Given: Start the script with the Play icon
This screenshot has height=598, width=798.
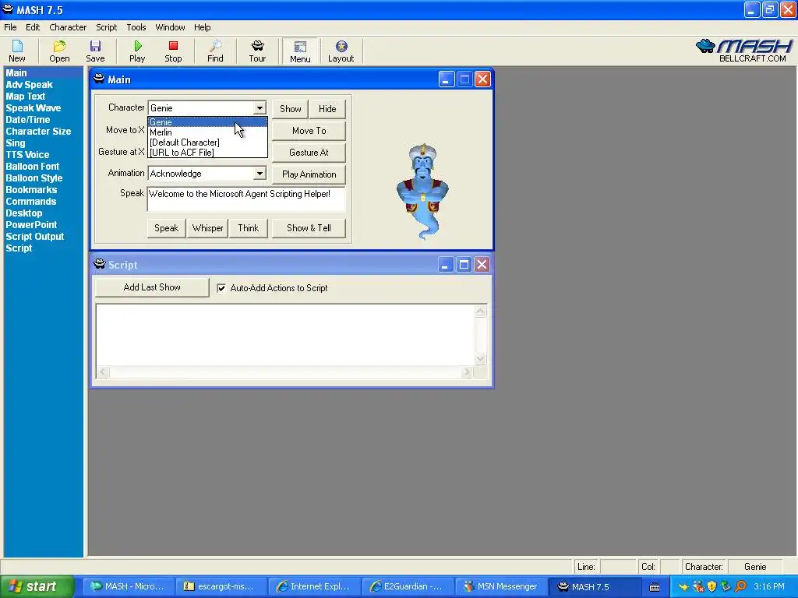Looking at the screenshot, I should tap(137, 51).
